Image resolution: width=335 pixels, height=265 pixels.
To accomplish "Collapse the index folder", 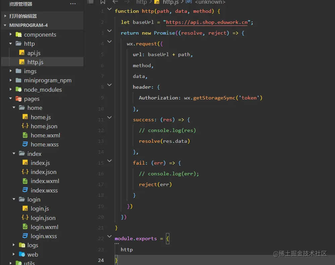I will coord(14,153).
